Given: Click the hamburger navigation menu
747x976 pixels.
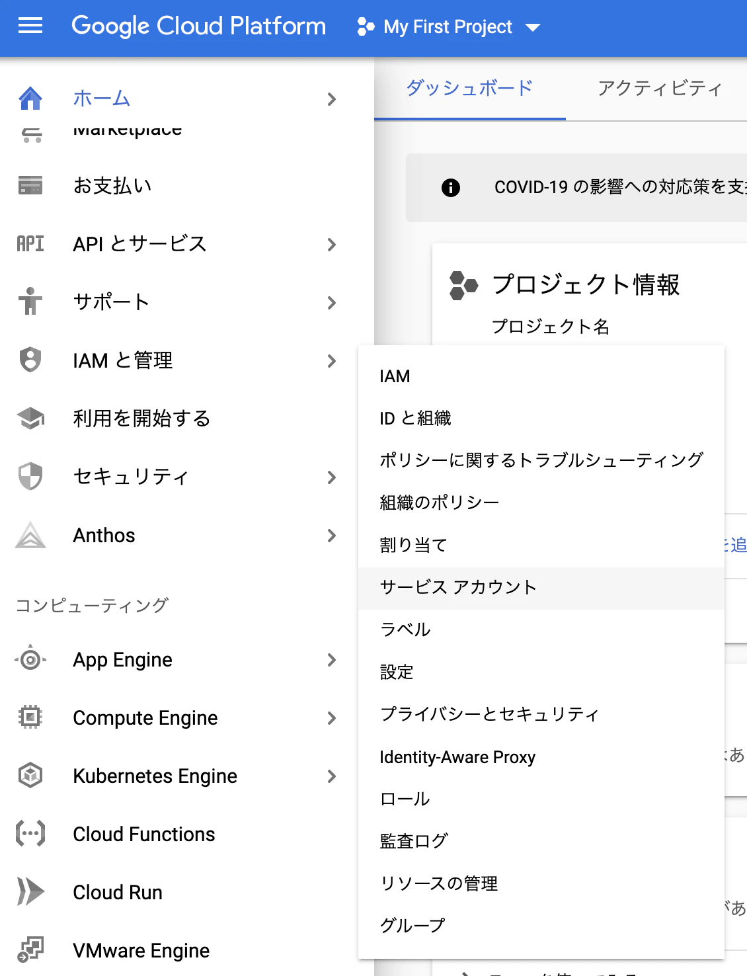Looking at the screenshot, I should coord(29,26).
